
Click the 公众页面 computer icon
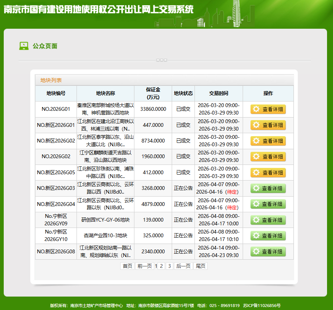click(x=24, y=46)
